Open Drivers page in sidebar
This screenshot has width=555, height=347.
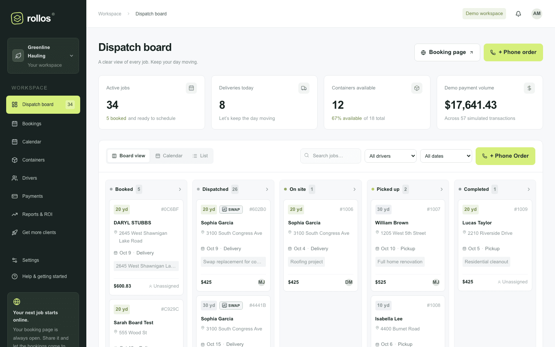coord(43,178)
